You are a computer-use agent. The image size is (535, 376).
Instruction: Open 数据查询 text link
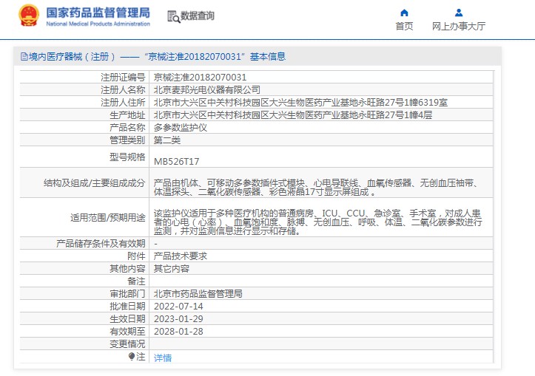point(198,16)
